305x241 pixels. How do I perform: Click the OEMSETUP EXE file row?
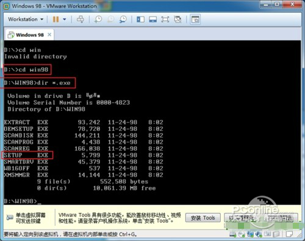click(84, 129)
